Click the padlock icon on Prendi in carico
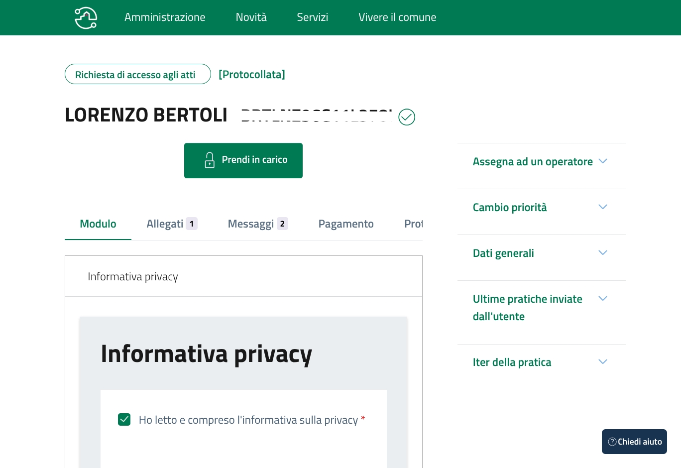This screenshot has height=468, width=681. click(210, 160)
